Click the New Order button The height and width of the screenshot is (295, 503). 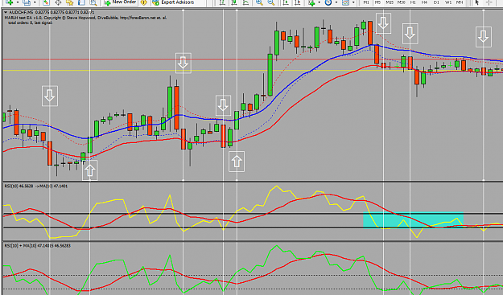click(120, 2)
